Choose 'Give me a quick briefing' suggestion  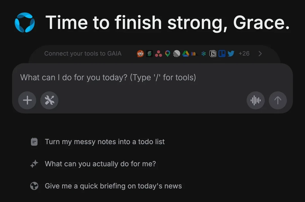click(x=113, y=186)
